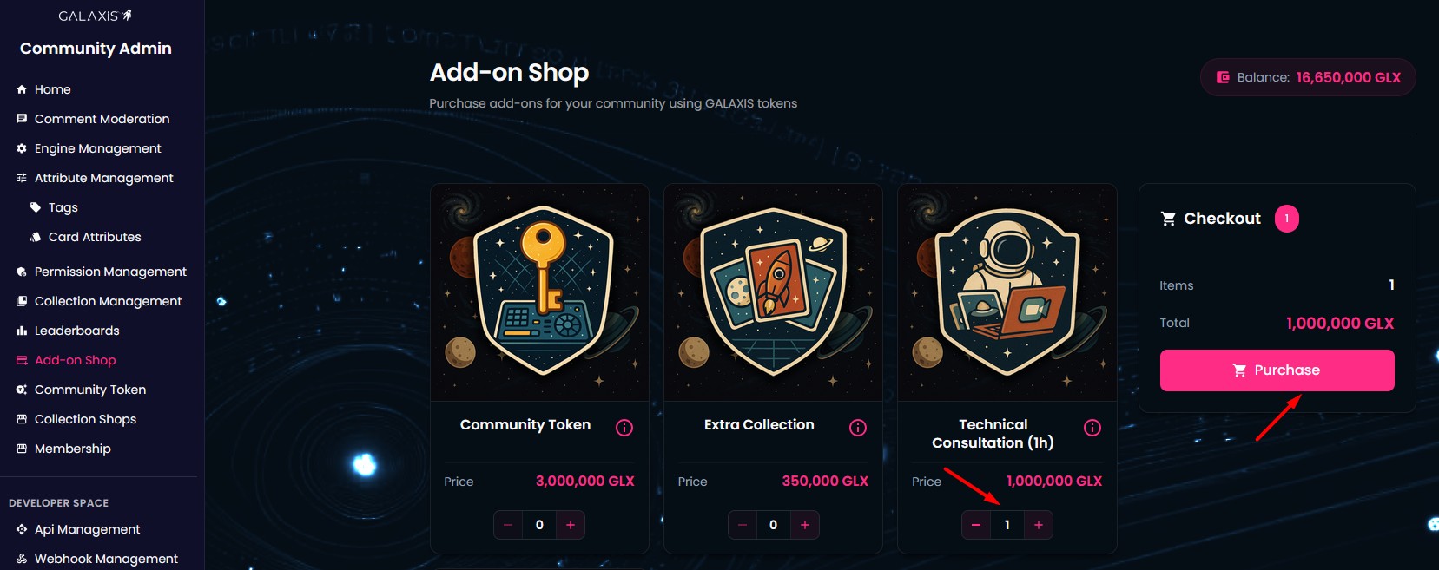Select Card Attributes submenu item

coord(94,237)
